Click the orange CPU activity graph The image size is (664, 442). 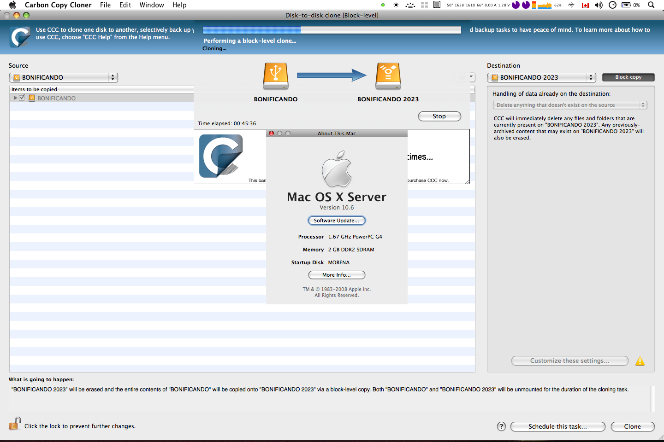pos(545,5)
